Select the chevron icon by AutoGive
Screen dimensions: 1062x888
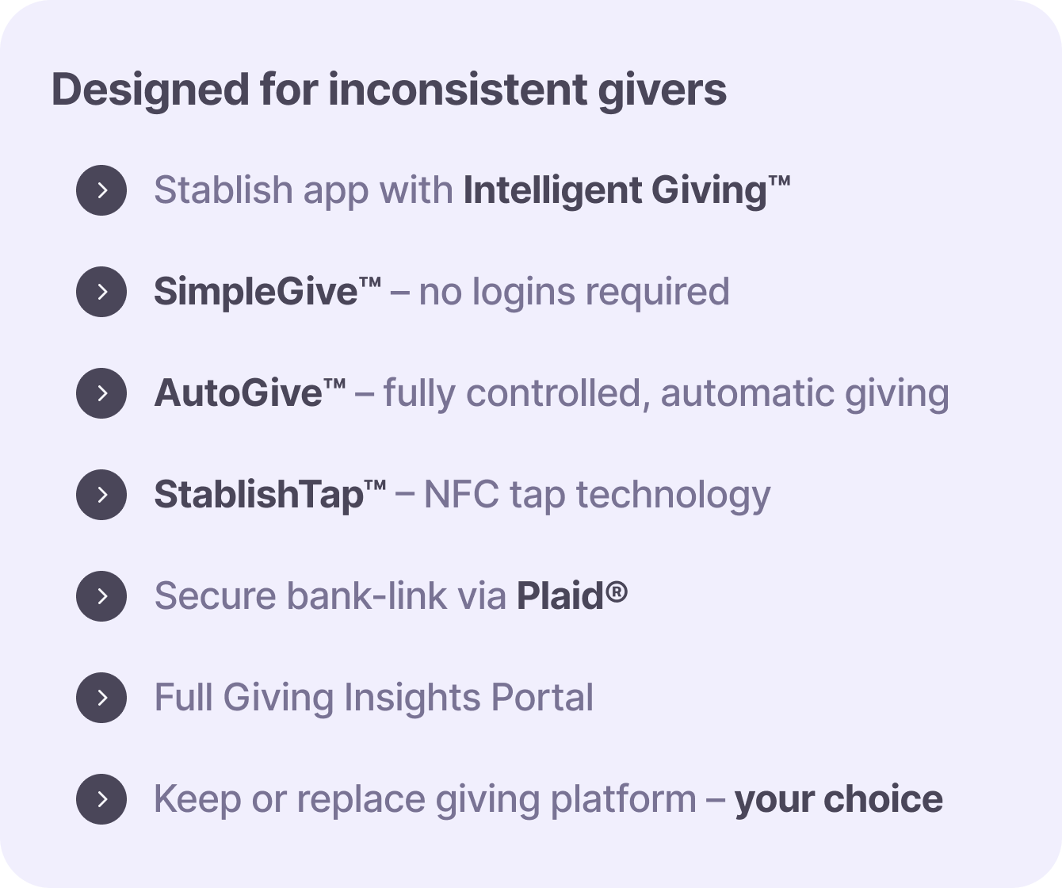pyautogui.click(x=101, y=393)
